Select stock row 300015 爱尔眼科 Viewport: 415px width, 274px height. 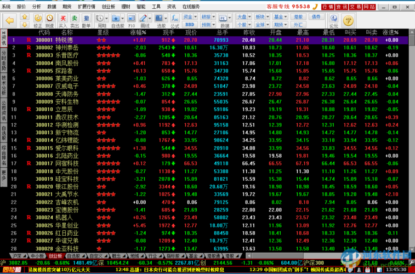(208, 148)
